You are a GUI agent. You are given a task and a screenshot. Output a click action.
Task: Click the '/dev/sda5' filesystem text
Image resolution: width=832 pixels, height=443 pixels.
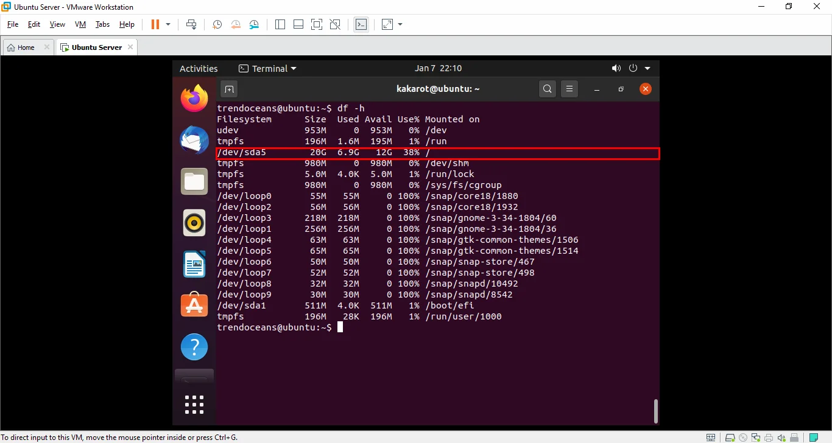242,152
